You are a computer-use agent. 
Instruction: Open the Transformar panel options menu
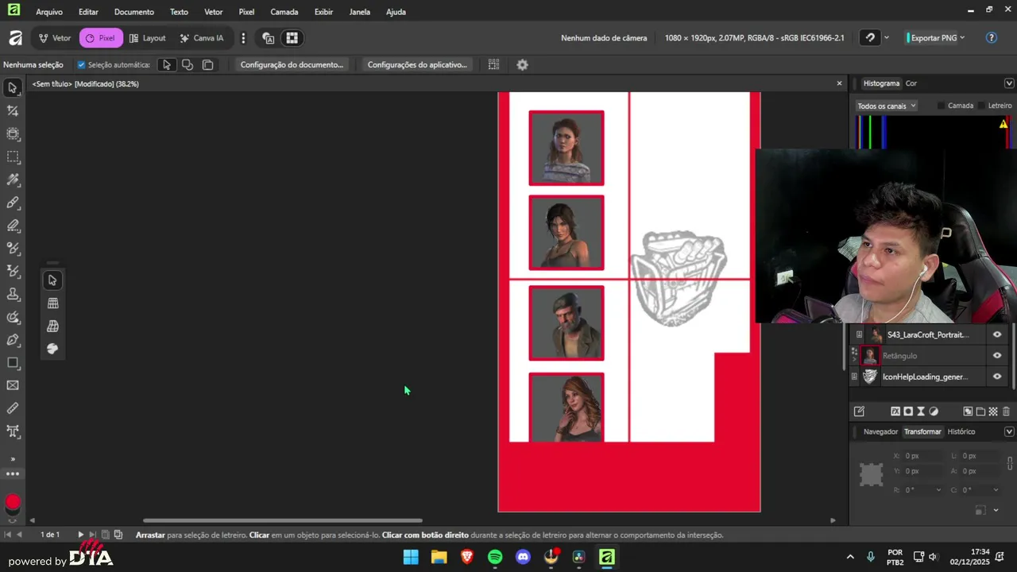coord(1009,432)
